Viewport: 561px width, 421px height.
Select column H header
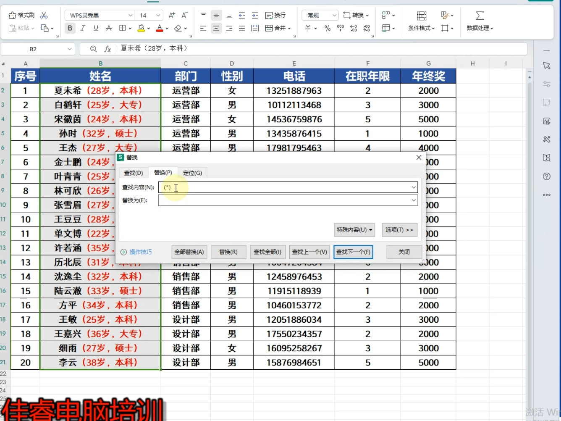pyautogui.click(x=472, y=63)
